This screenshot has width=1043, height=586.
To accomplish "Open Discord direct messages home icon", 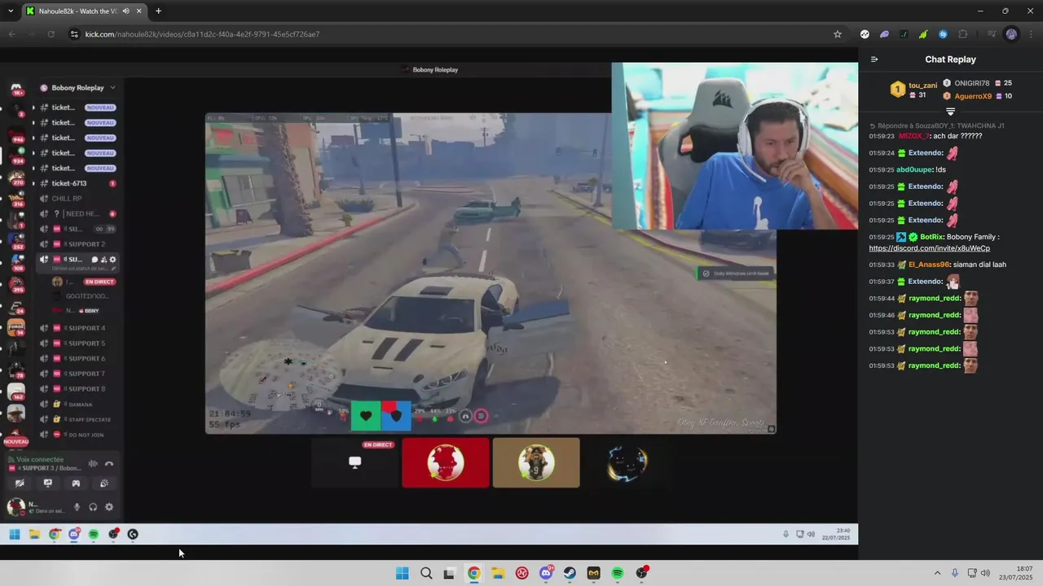I will coord(16,88).
